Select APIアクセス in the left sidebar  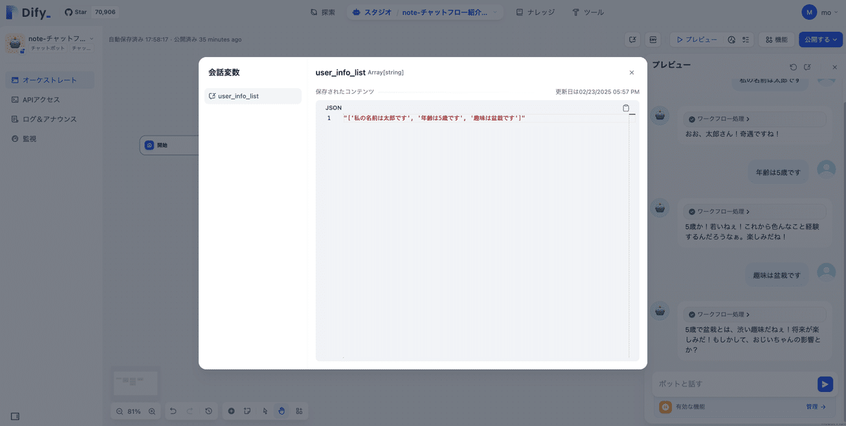pos(39,99)
